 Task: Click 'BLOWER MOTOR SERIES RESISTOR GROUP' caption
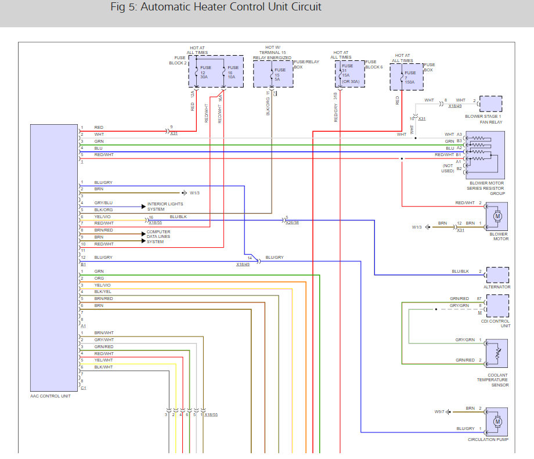tap(486, 188)
